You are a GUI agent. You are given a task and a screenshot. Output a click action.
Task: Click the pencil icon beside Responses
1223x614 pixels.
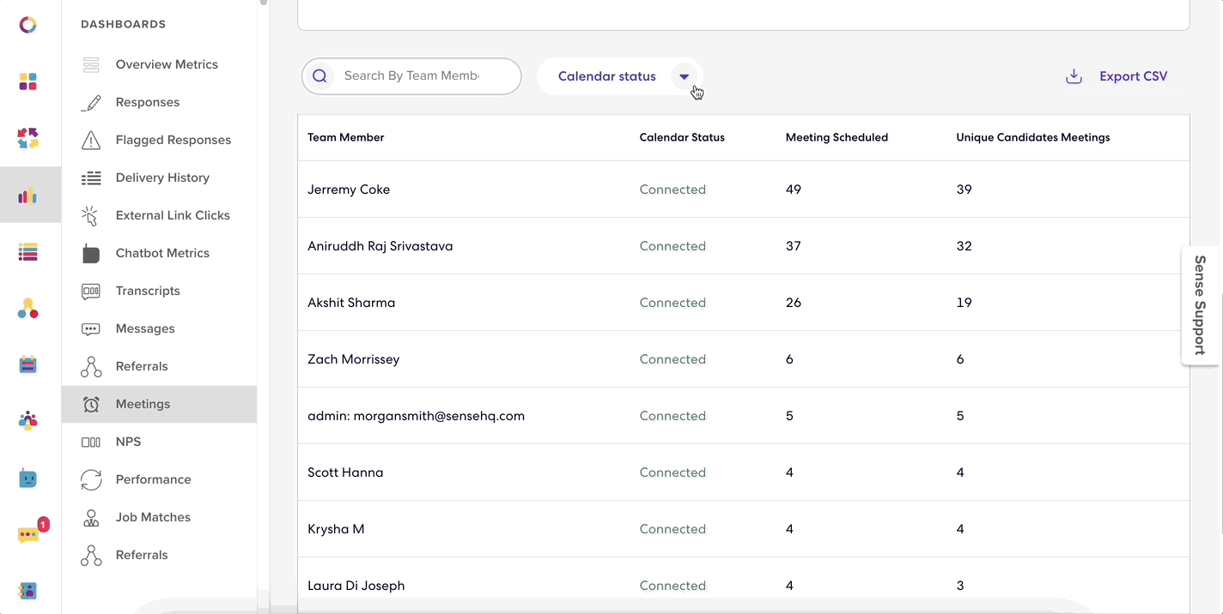click(x=91, y=102)
